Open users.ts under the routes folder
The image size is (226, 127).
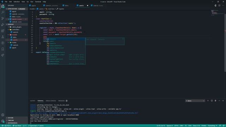point(17,45)
